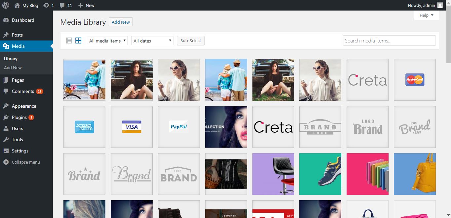Screen dimensions: 451x218
Task: Go to Dashboard in the sidebar
Action: 26,20
